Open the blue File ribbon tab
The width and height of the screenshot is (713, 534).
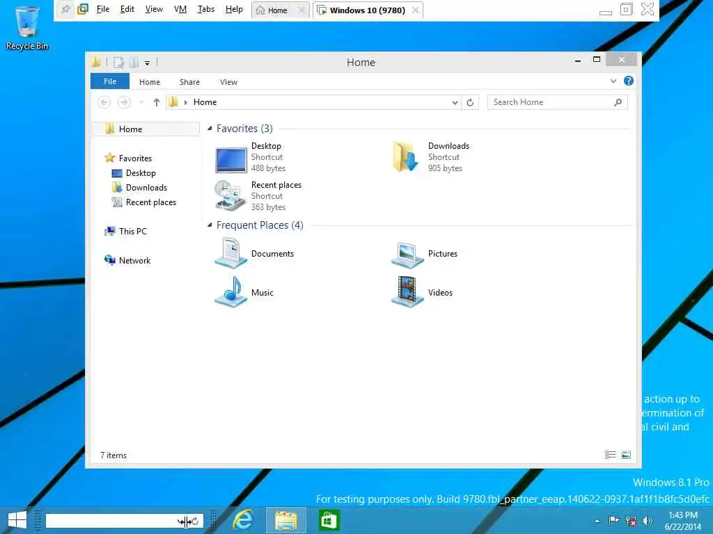[x=110, y=81]
